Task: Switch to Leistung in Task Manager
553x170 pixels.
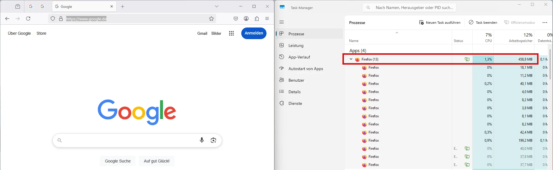Action: point(309,45)
